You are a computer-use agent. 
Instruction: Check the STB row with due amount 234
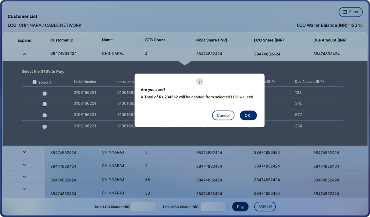45,127
